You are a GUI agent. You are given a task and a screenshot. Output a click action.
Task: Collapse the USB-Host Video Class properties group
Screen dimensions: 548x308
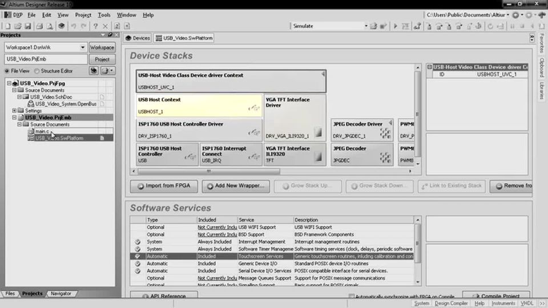429,67
